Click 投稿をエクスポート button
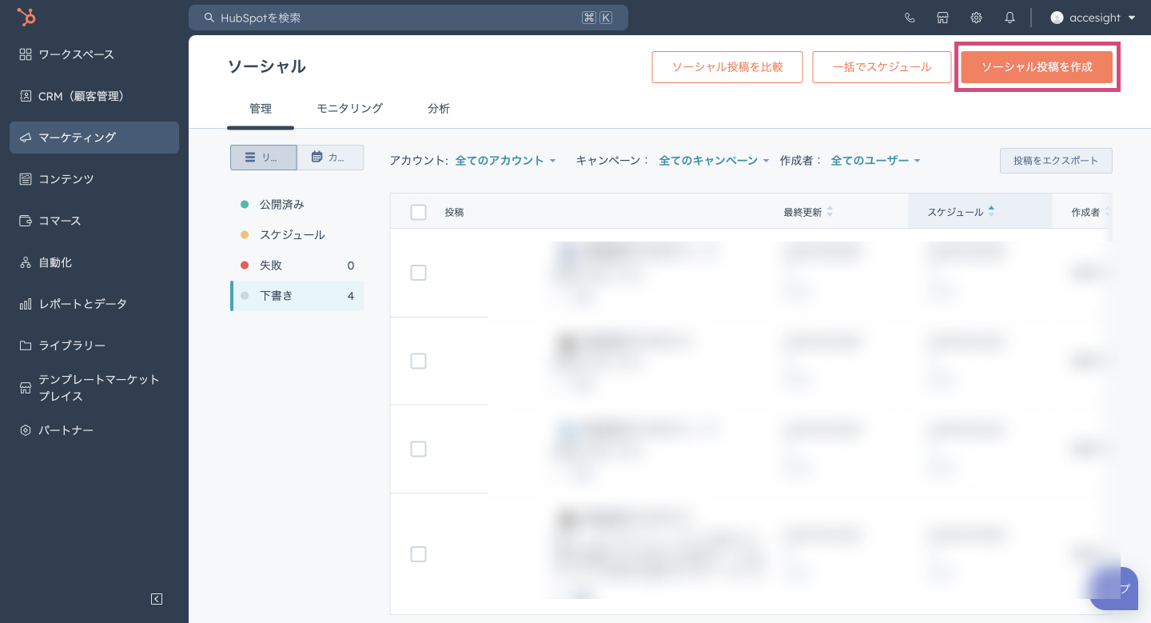1151x623 pixels. pos(1056,161)
